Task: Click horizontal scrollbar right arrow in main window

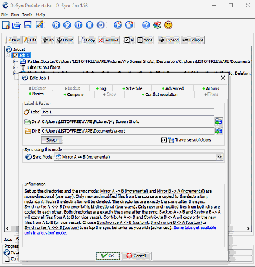Action: tap(248, 228)
